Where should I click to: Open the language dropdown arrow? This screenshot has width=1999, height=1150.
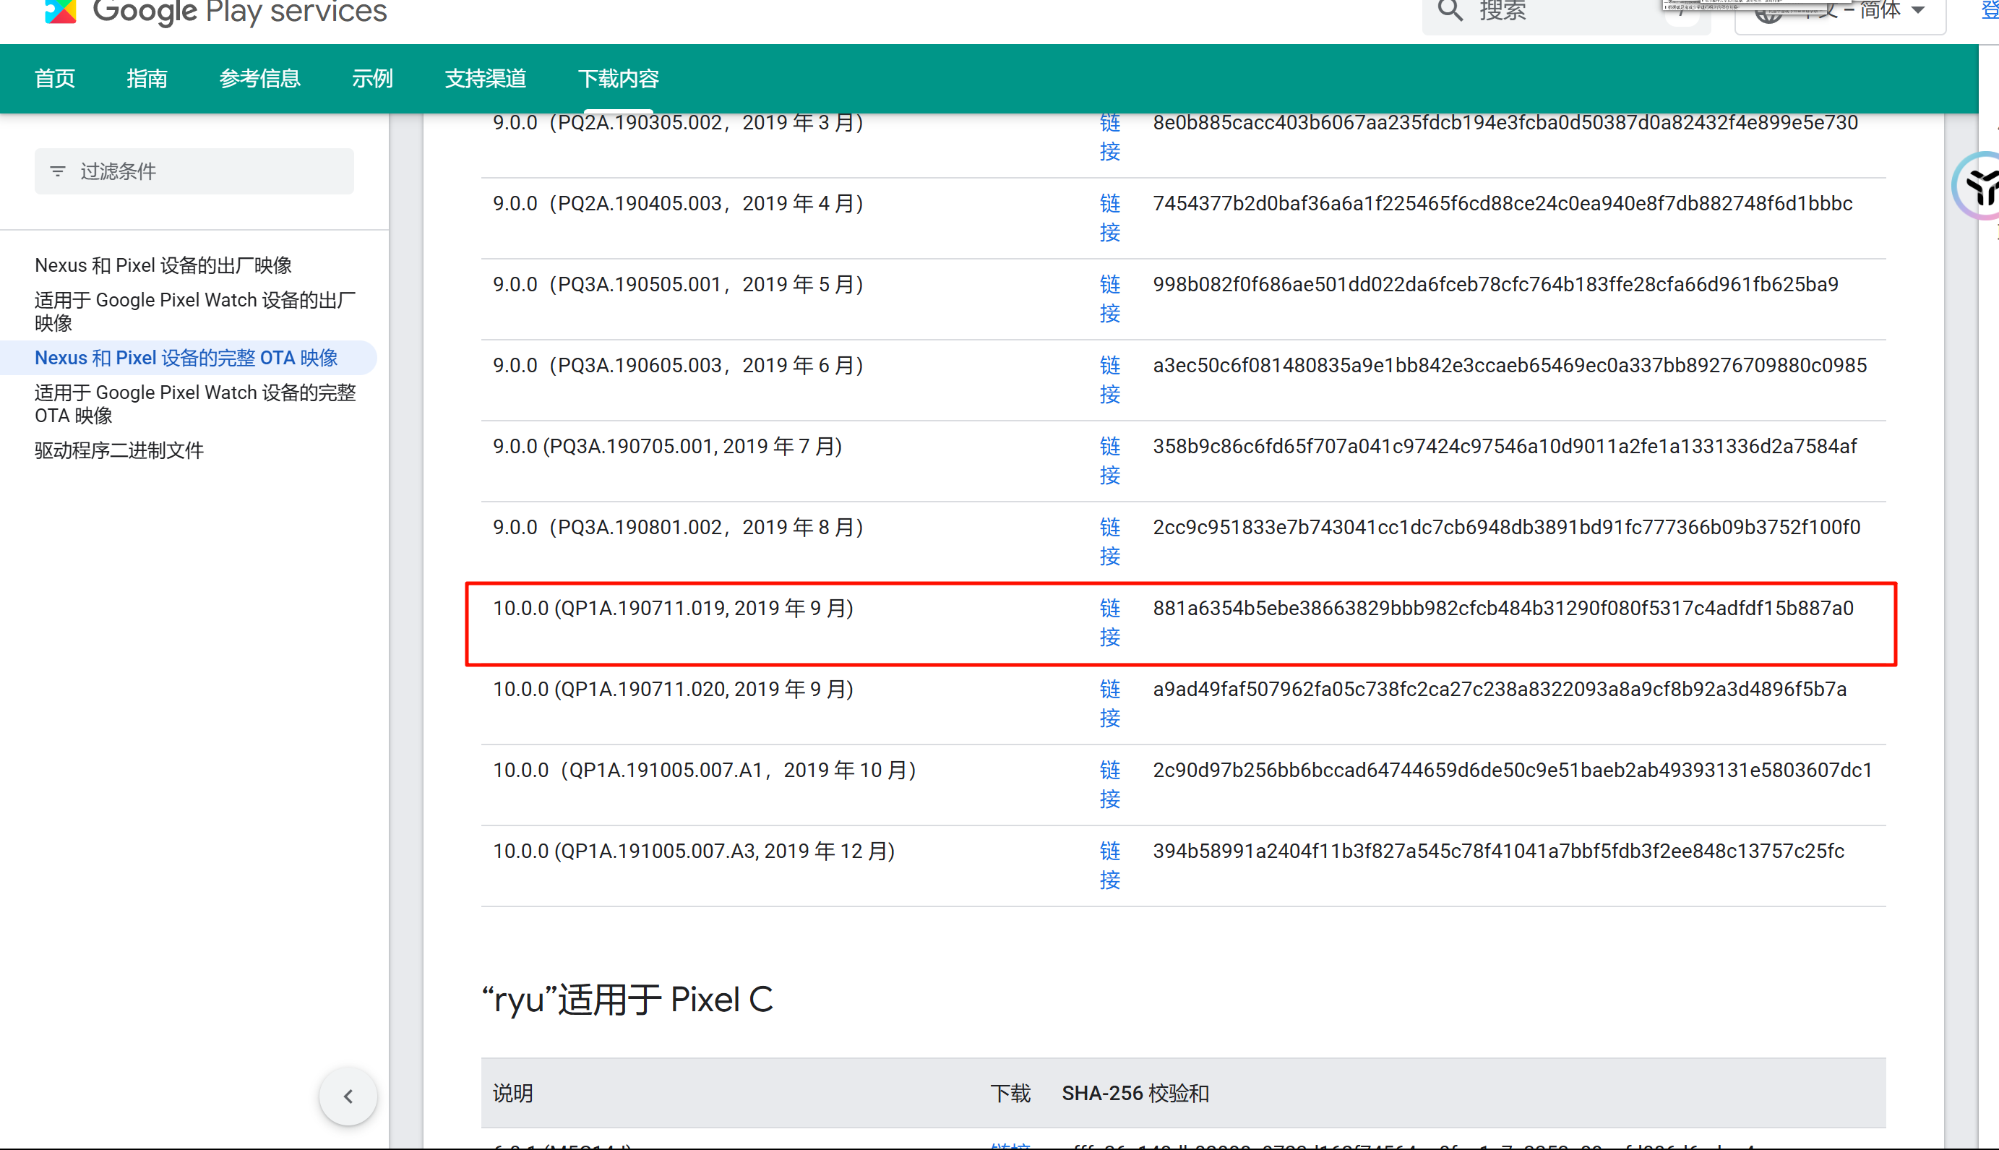[1919, 11]
